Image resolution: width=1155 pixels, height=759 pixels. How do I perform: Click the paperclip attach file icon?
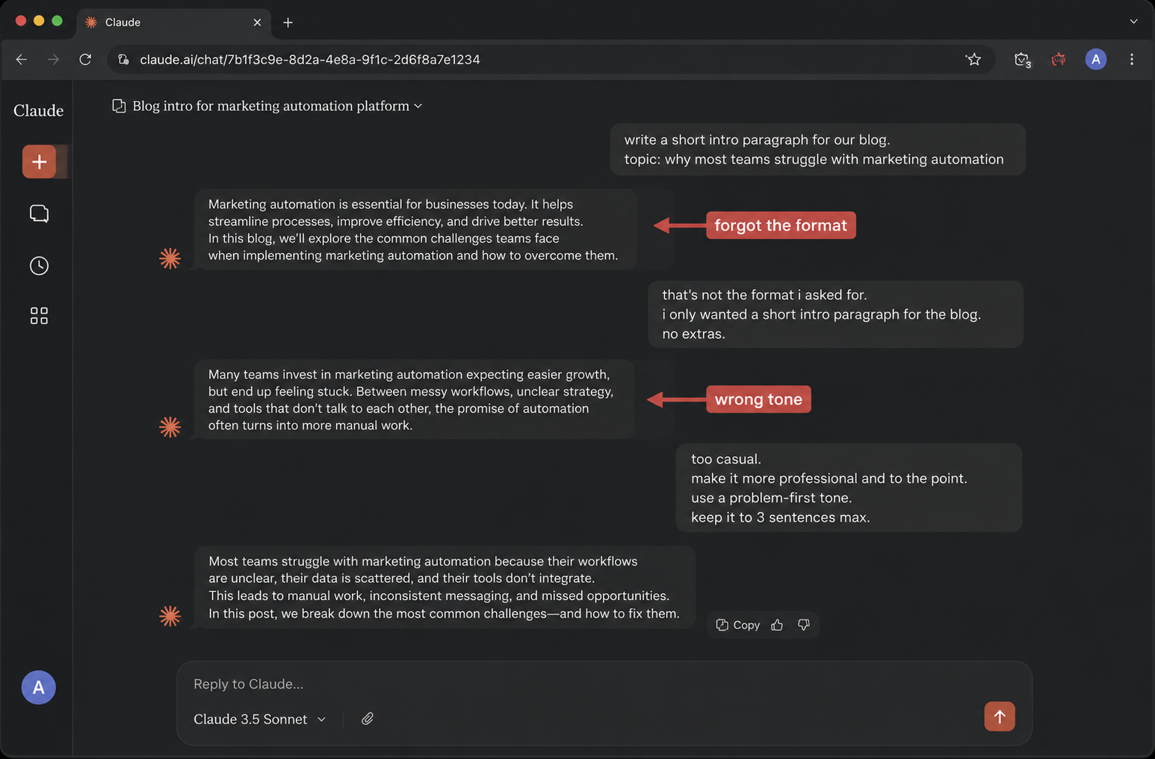pyautogui.click(x=368, y=719)
